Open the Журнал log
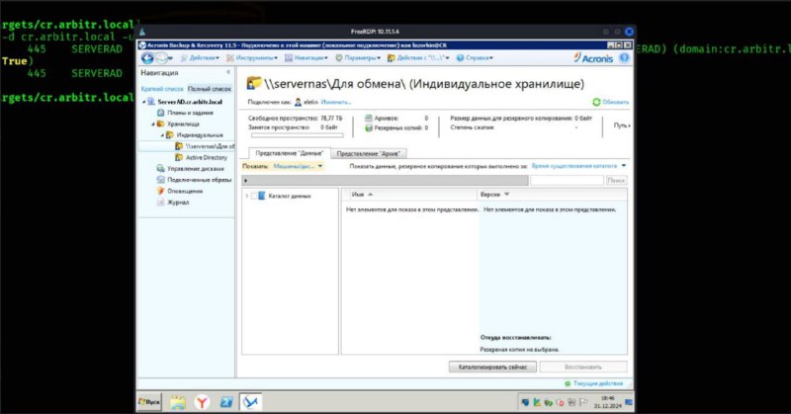 (x=178, y=203)
